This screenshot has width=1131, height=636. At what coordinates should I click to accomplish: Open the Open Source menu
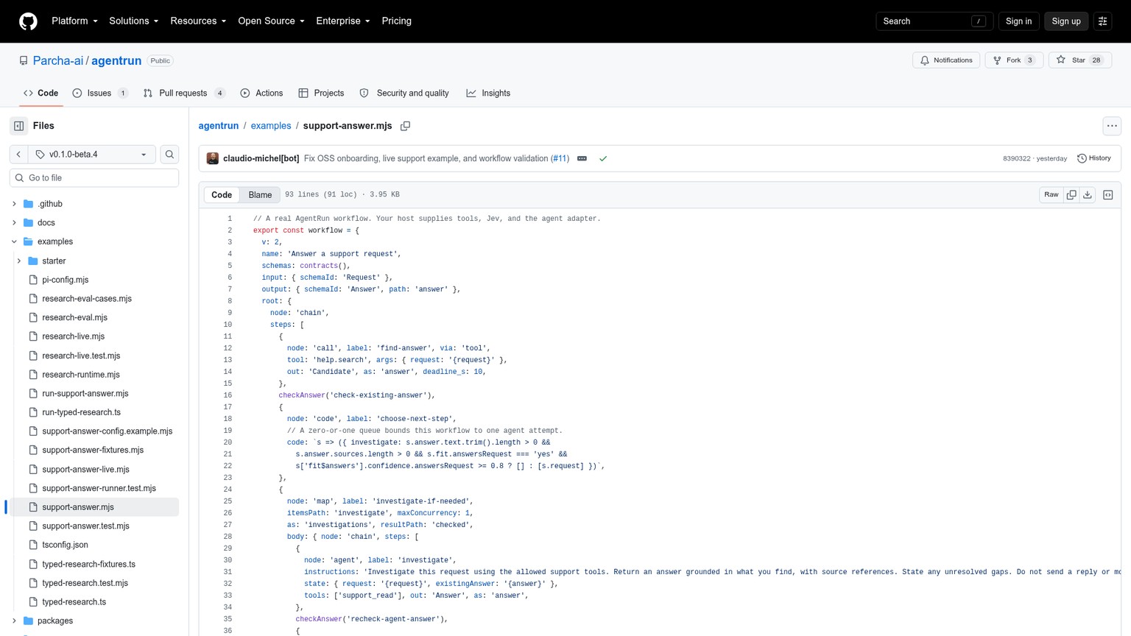pos(271,21)
